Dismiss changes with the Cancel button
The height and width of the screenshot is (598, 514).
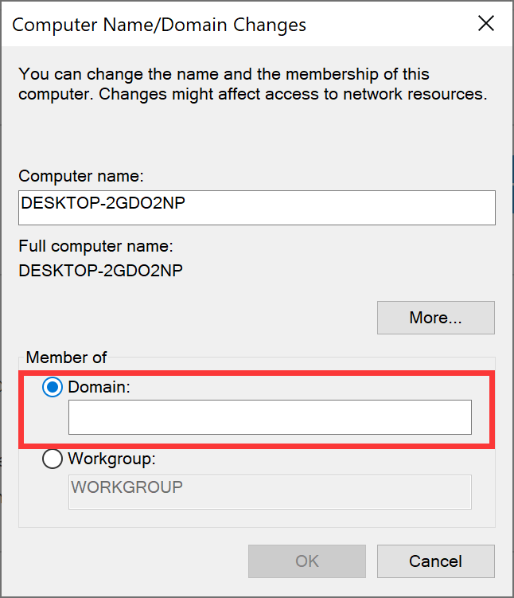pyautogui.click(x=436, y=561)
